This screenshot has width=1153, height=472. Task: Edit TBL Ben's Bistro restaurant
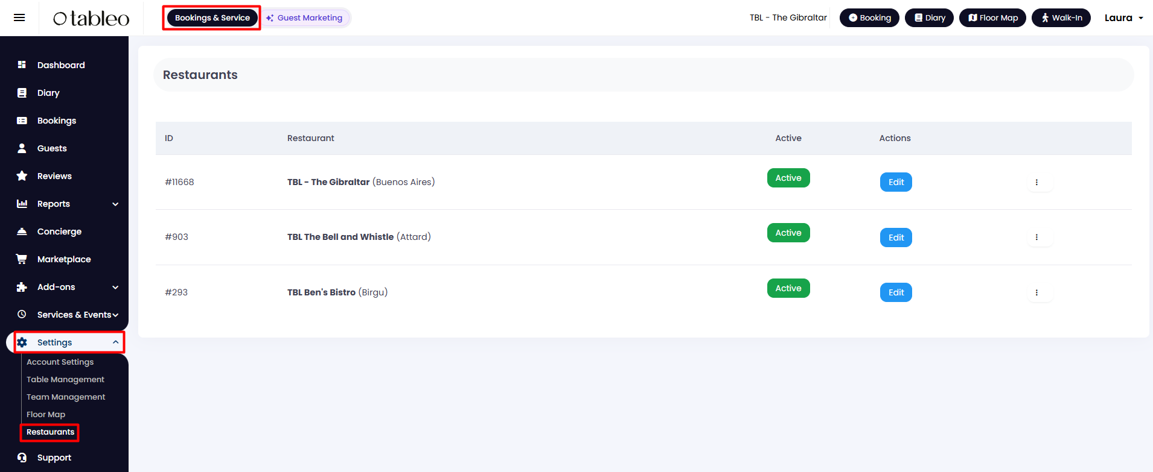tap(896, 292)
